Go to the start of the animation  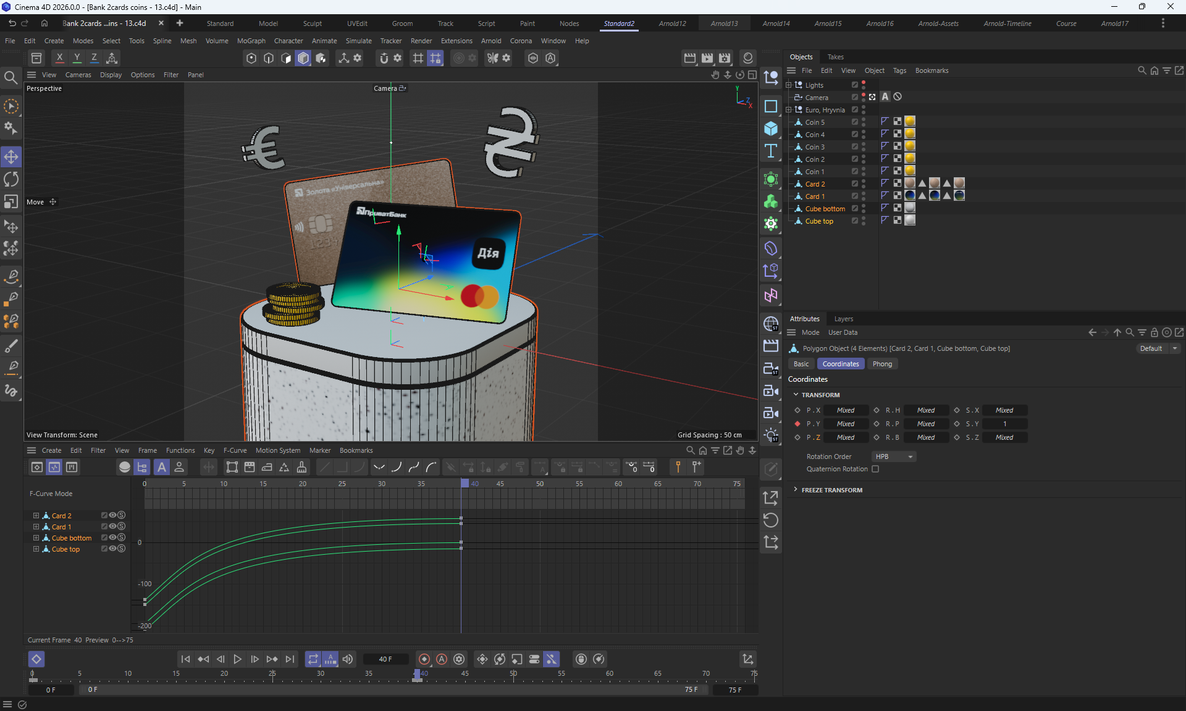[x=185, y=659]
